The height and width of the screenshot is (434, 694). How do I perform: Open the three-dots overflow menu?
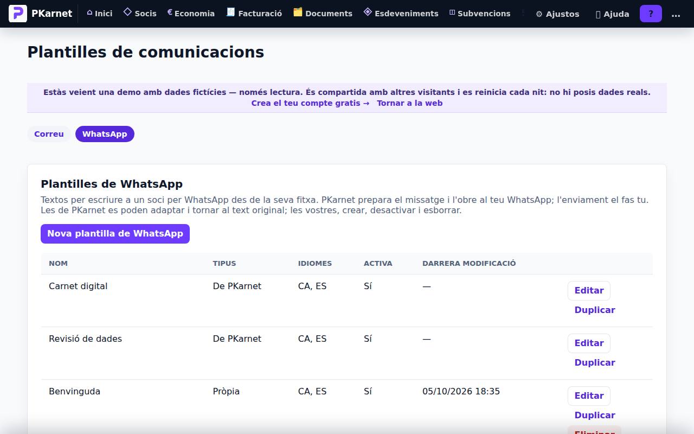[676, 14]
